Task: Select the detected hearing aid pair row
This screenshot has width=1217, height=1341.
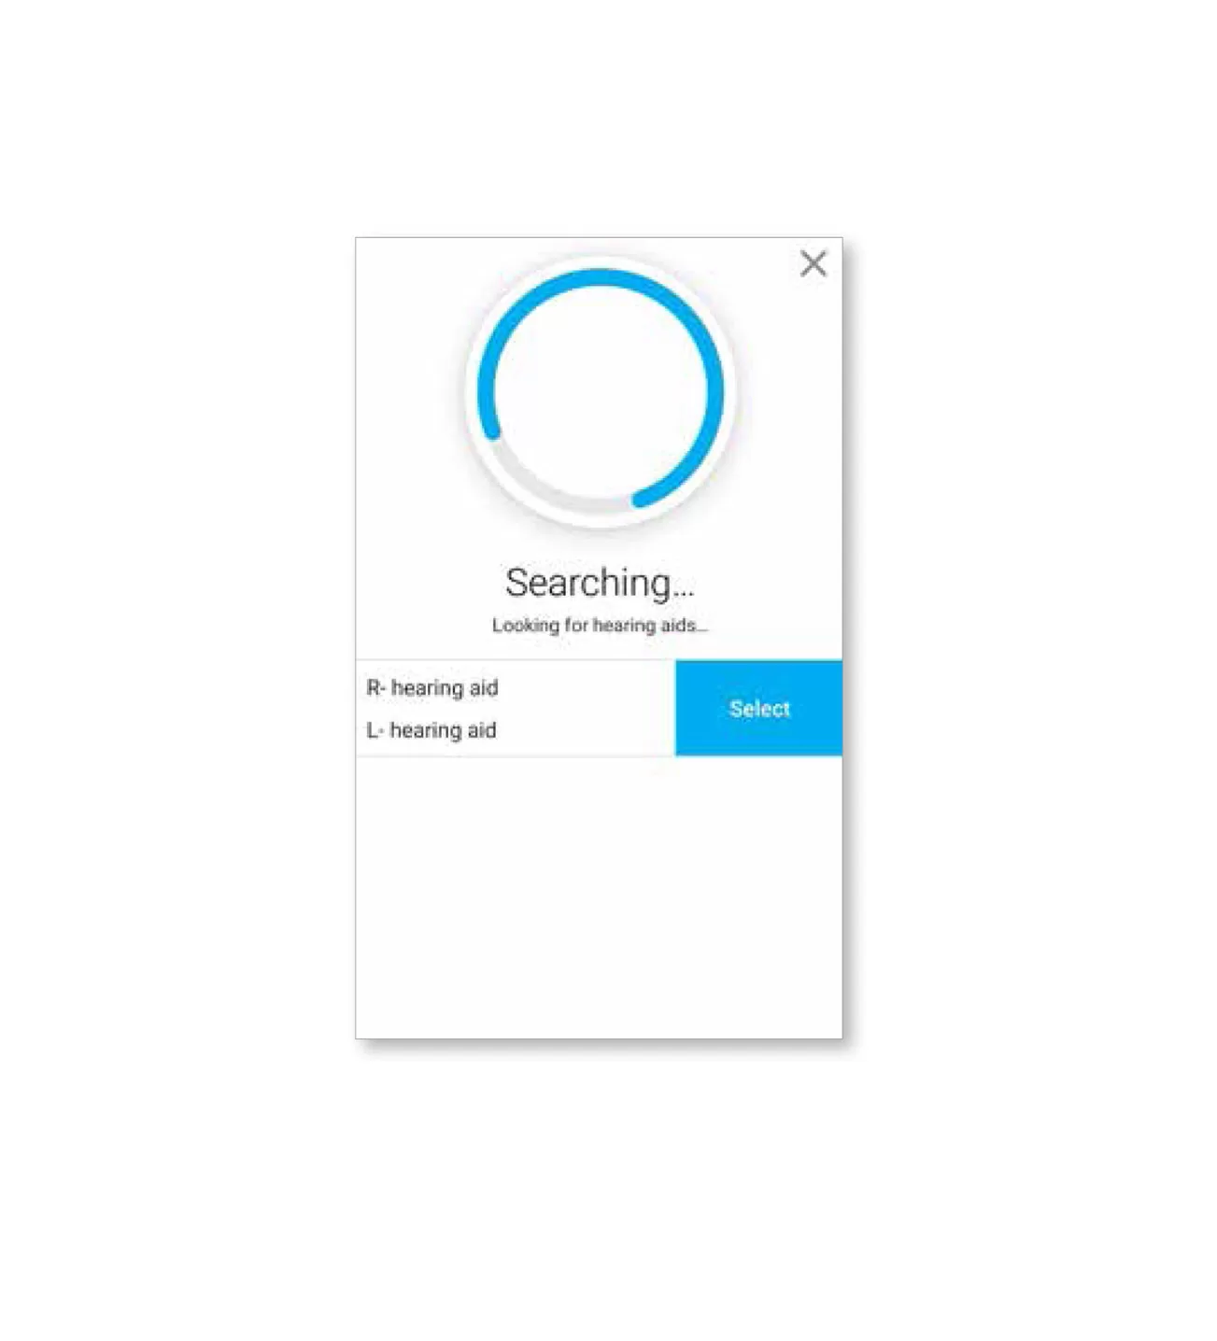Action: pyautogui.click(x=599, y=708)
